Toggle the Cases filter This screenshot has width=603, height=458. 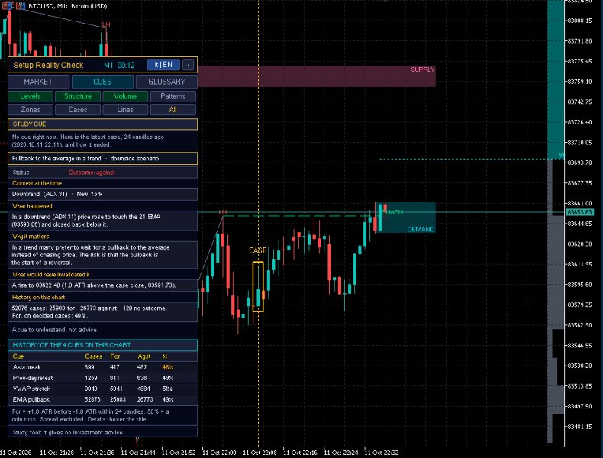(78, 110)
